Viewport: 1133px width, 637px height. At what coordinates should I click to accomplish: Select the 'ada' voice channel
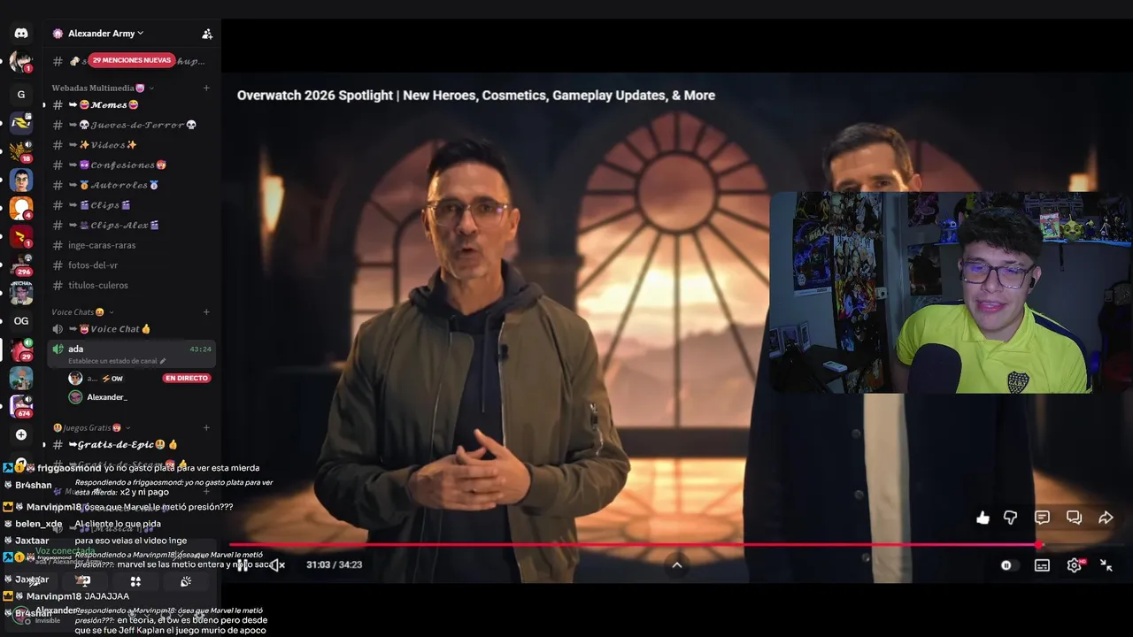coord(131,354)
